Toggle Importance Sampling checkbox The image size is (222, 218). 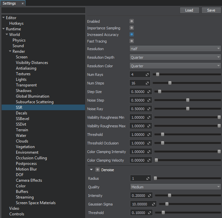click(132, 28)
